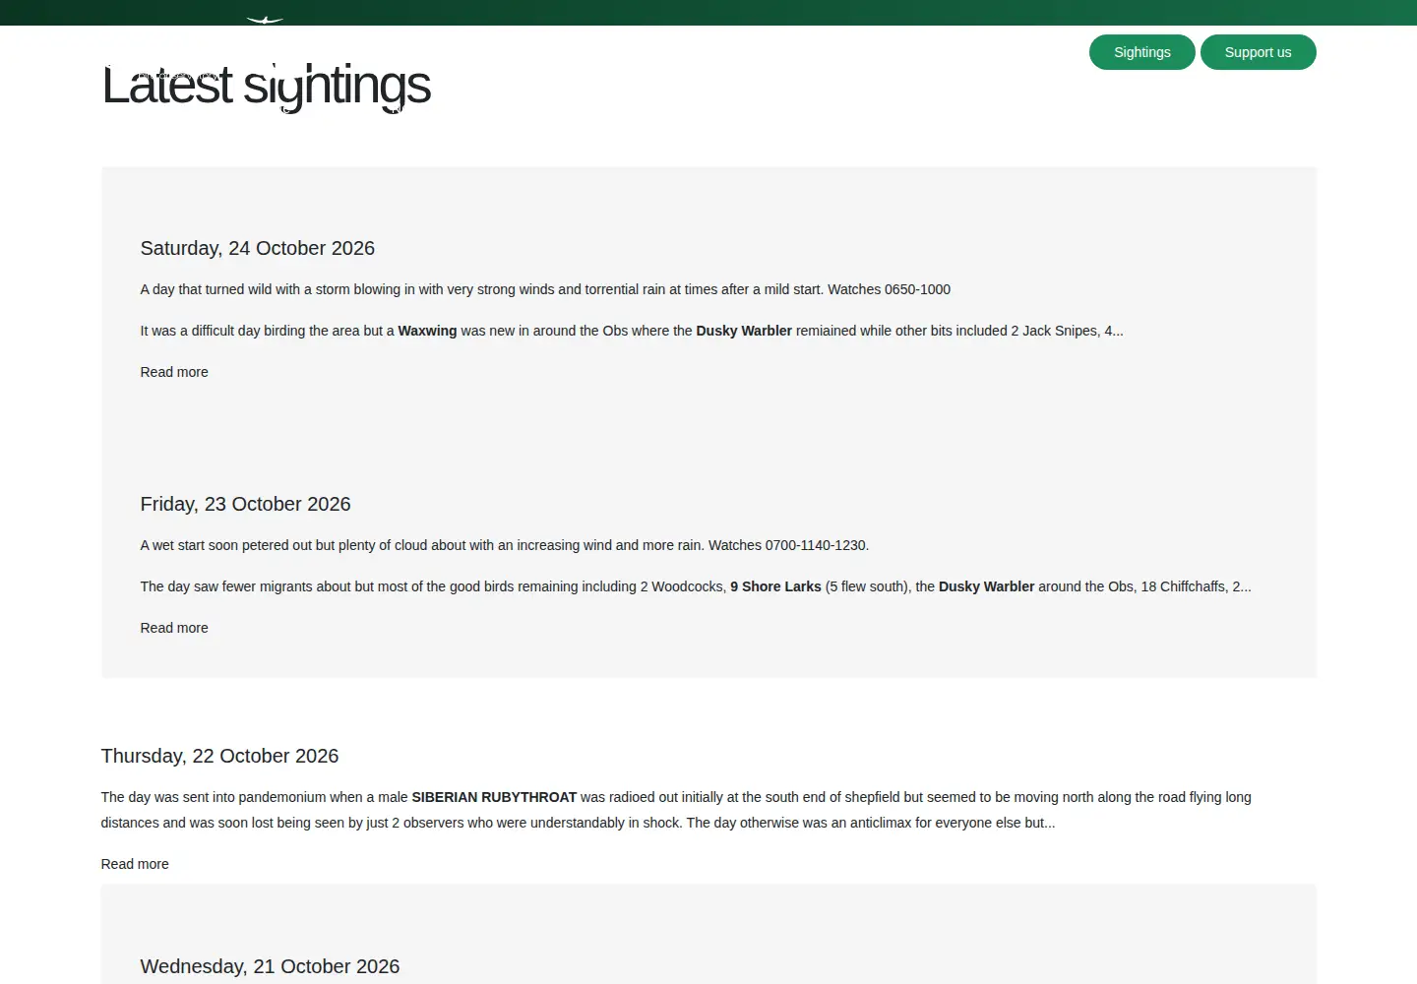This screenshot has height=984, width=1417.
Task: Click the bold SIBERIAN RUBYTHROAT text
Action: (x=494, y=797)
